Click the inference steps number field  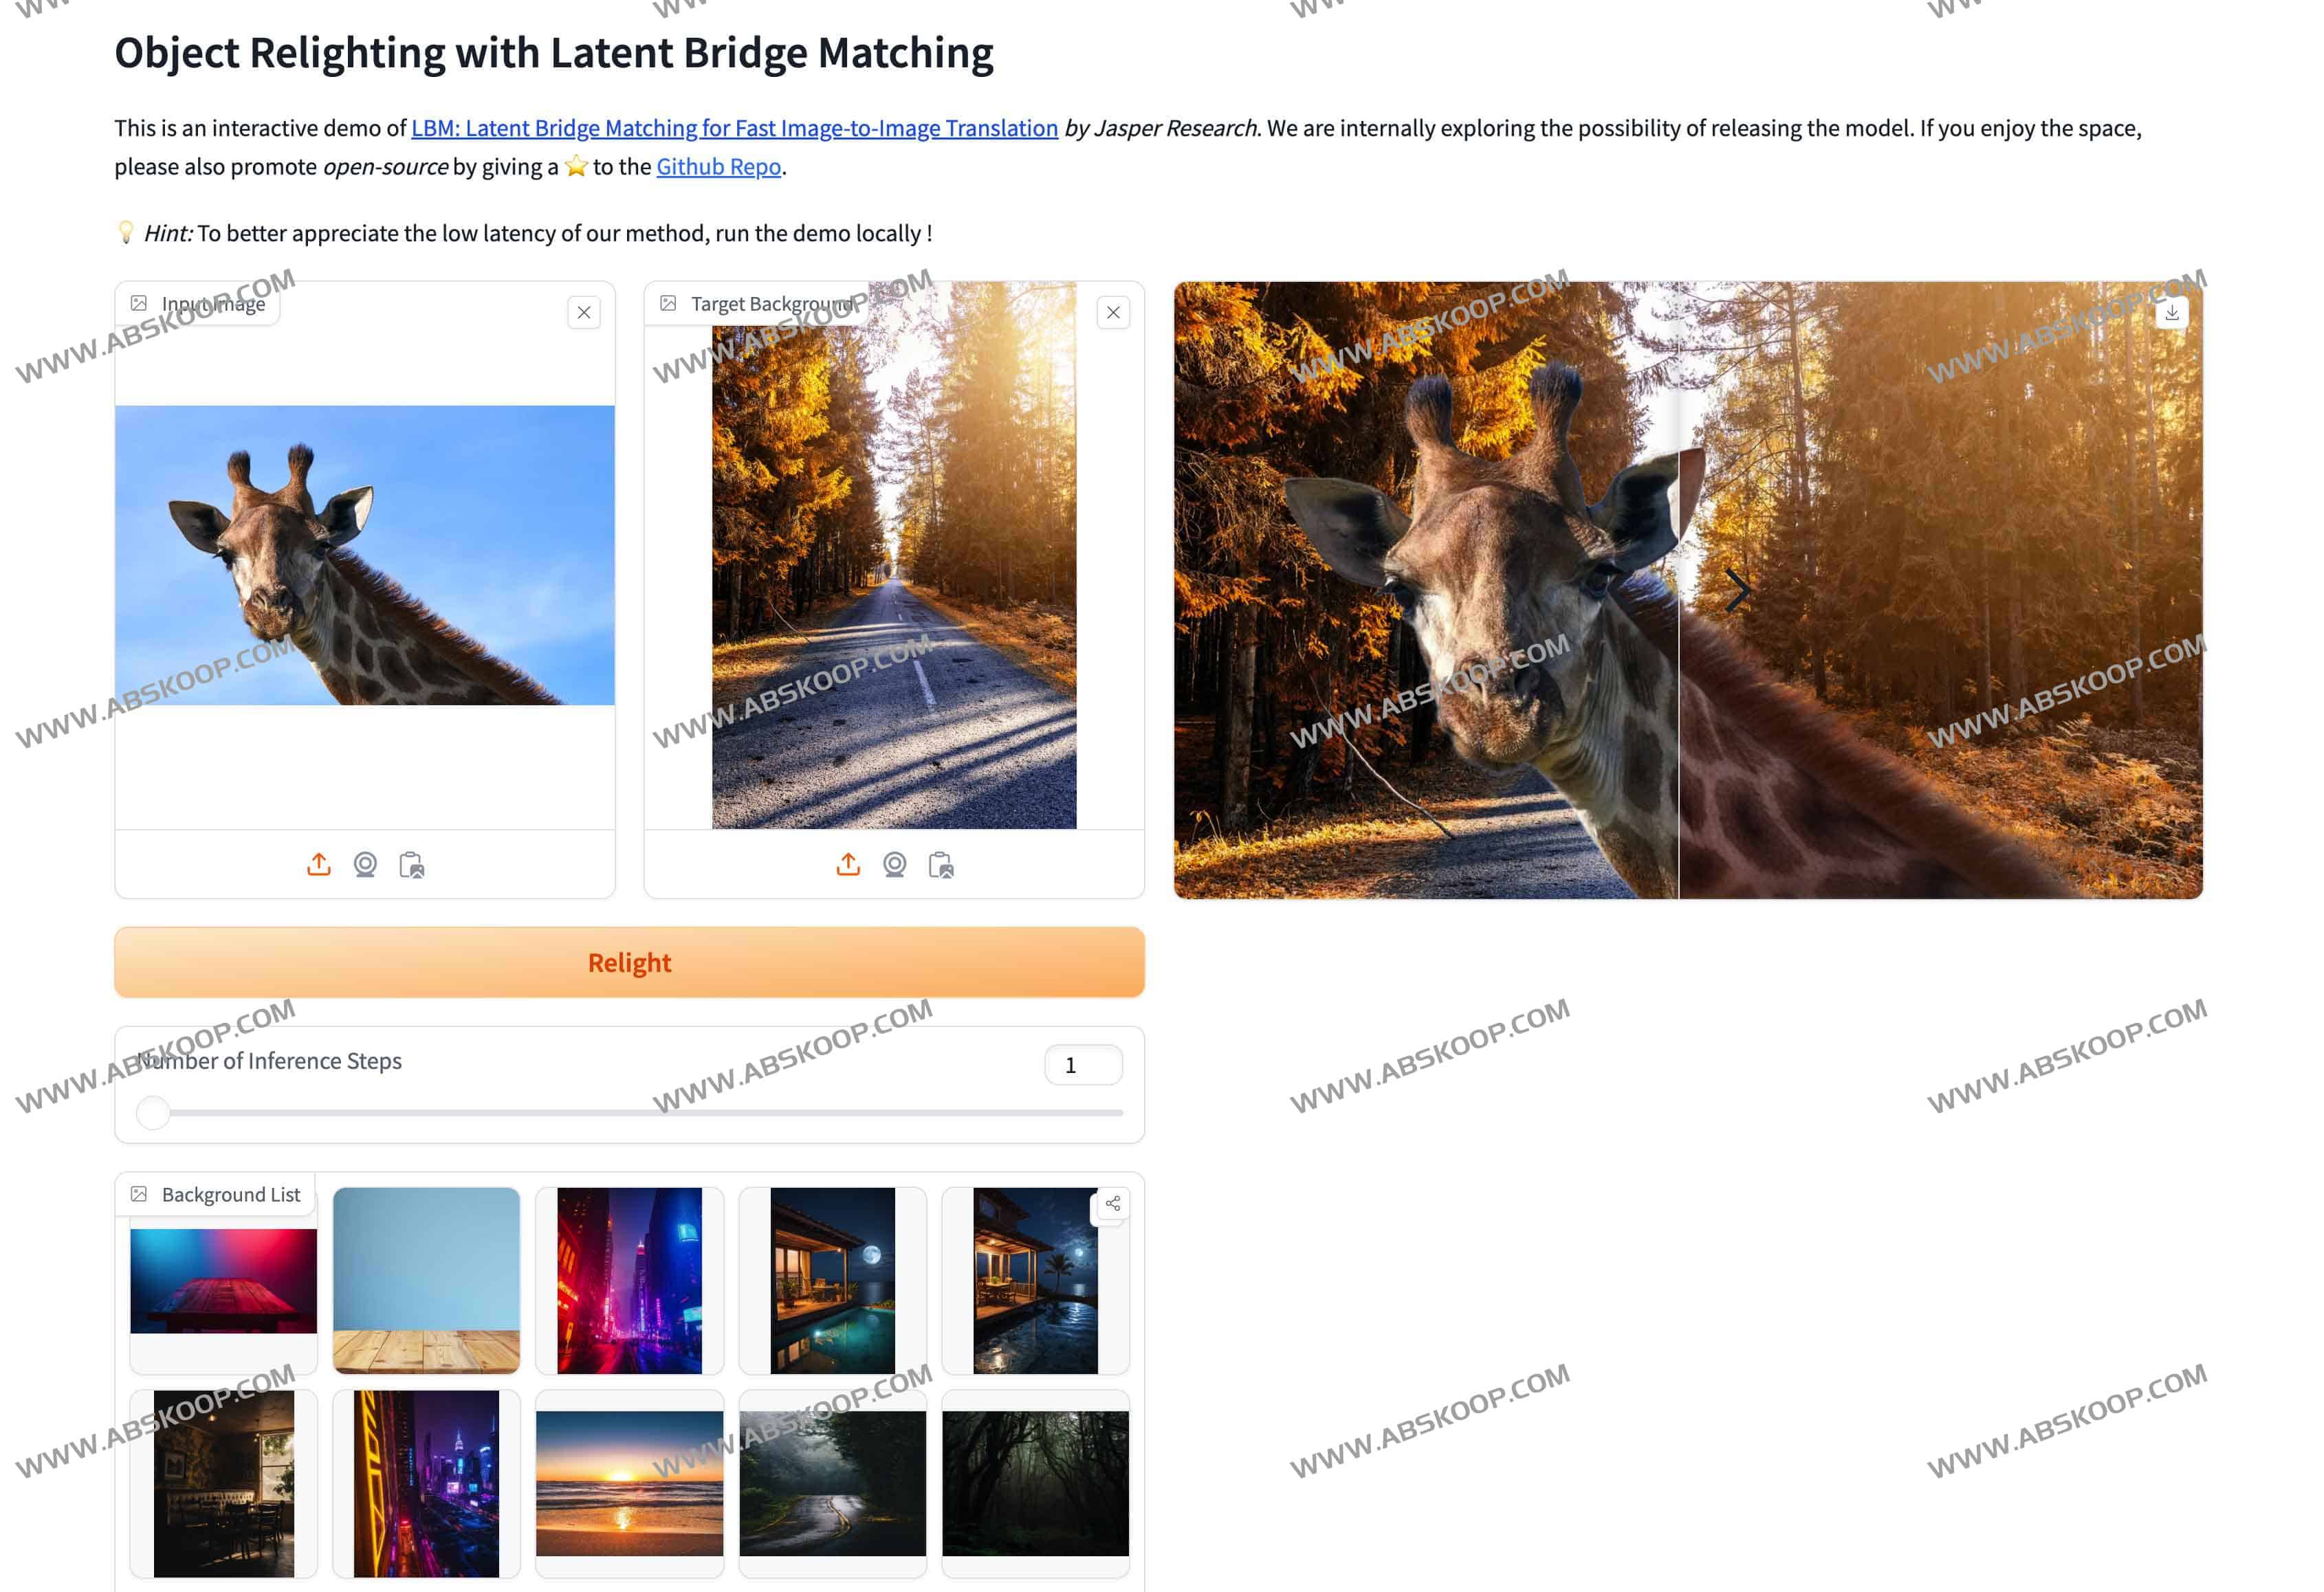point(1083,1065)
